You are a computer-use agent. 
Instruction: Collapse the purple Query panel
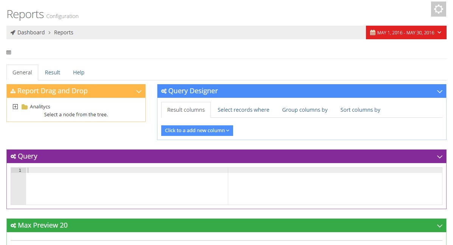coord(439,157)
